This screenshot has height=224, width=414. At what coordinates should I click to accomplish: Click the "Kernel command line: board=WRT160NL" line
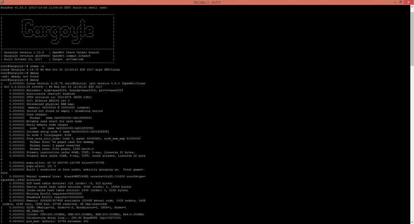point(73,176)
